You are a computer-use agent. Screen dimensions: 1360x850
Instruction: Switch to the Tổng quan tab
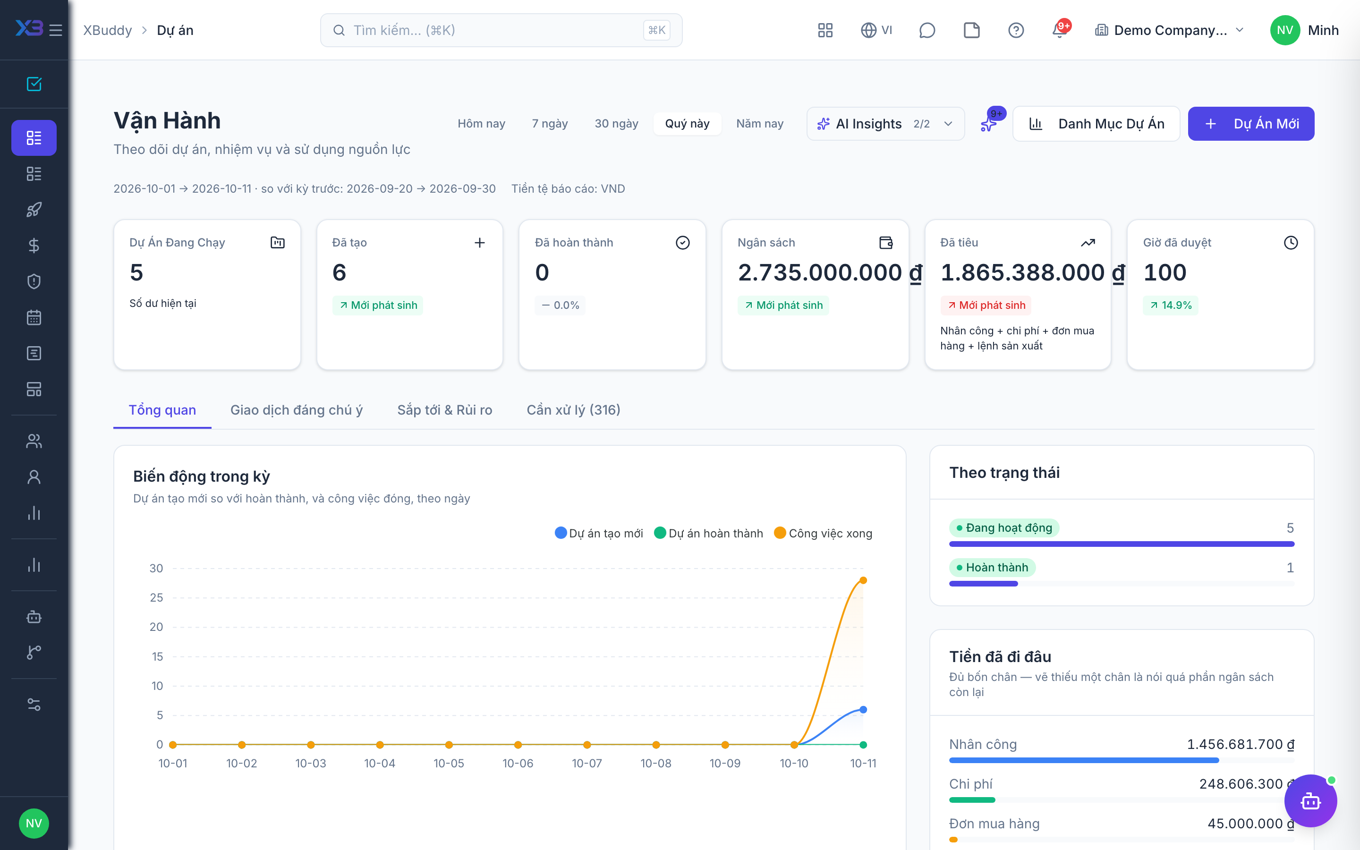coord(162,410)
